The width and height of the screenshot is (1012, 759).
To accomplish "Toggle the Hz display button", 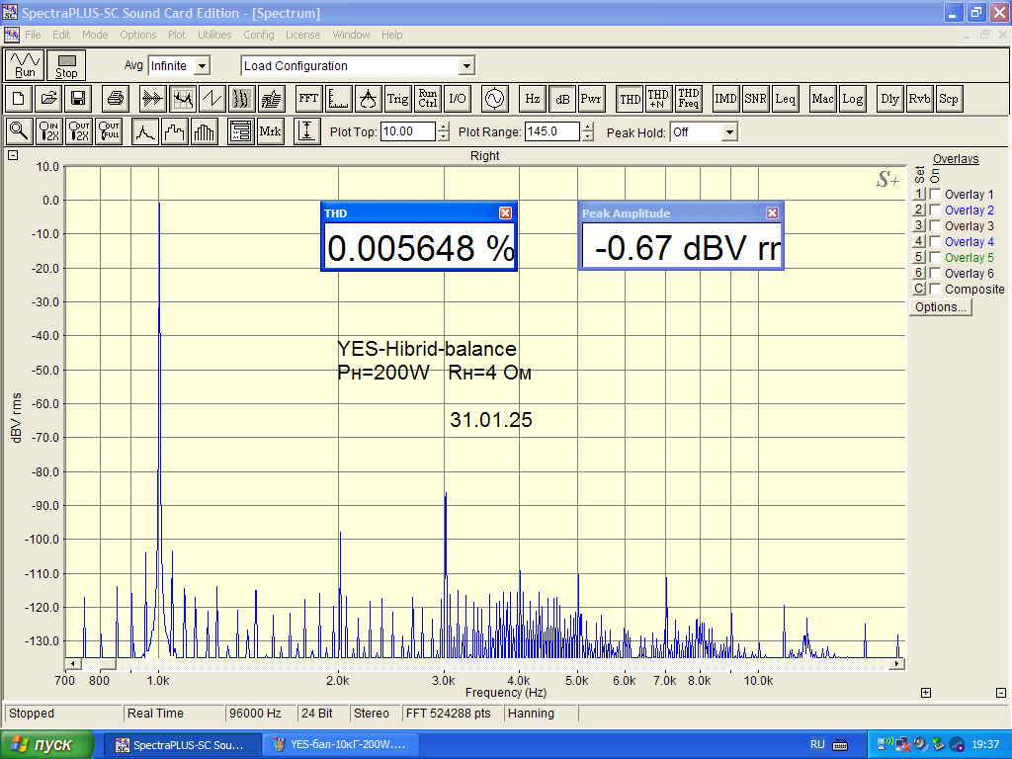I will point(533,99).
